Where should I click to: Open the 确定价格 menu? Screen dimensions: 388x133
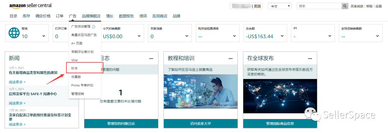point(43,16)
